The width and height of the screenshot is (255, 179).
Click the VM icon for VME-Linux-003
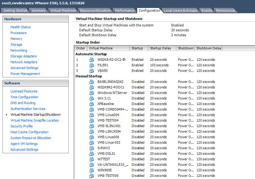point(92,143)
